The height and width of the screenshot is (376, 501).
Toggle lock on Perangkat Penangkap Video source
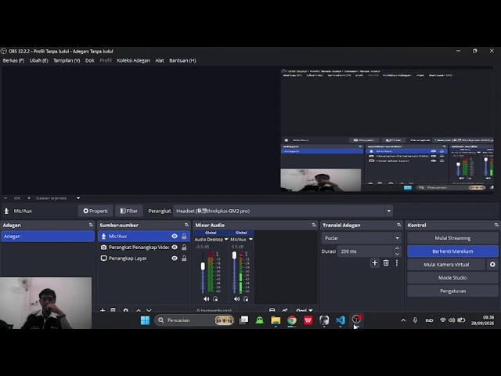coord(184,248)
